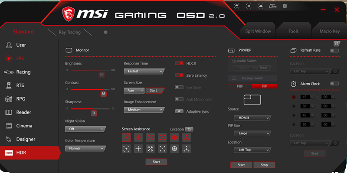
Task: Select the white four-dot crosshair
Action: [x=162, y=149]
